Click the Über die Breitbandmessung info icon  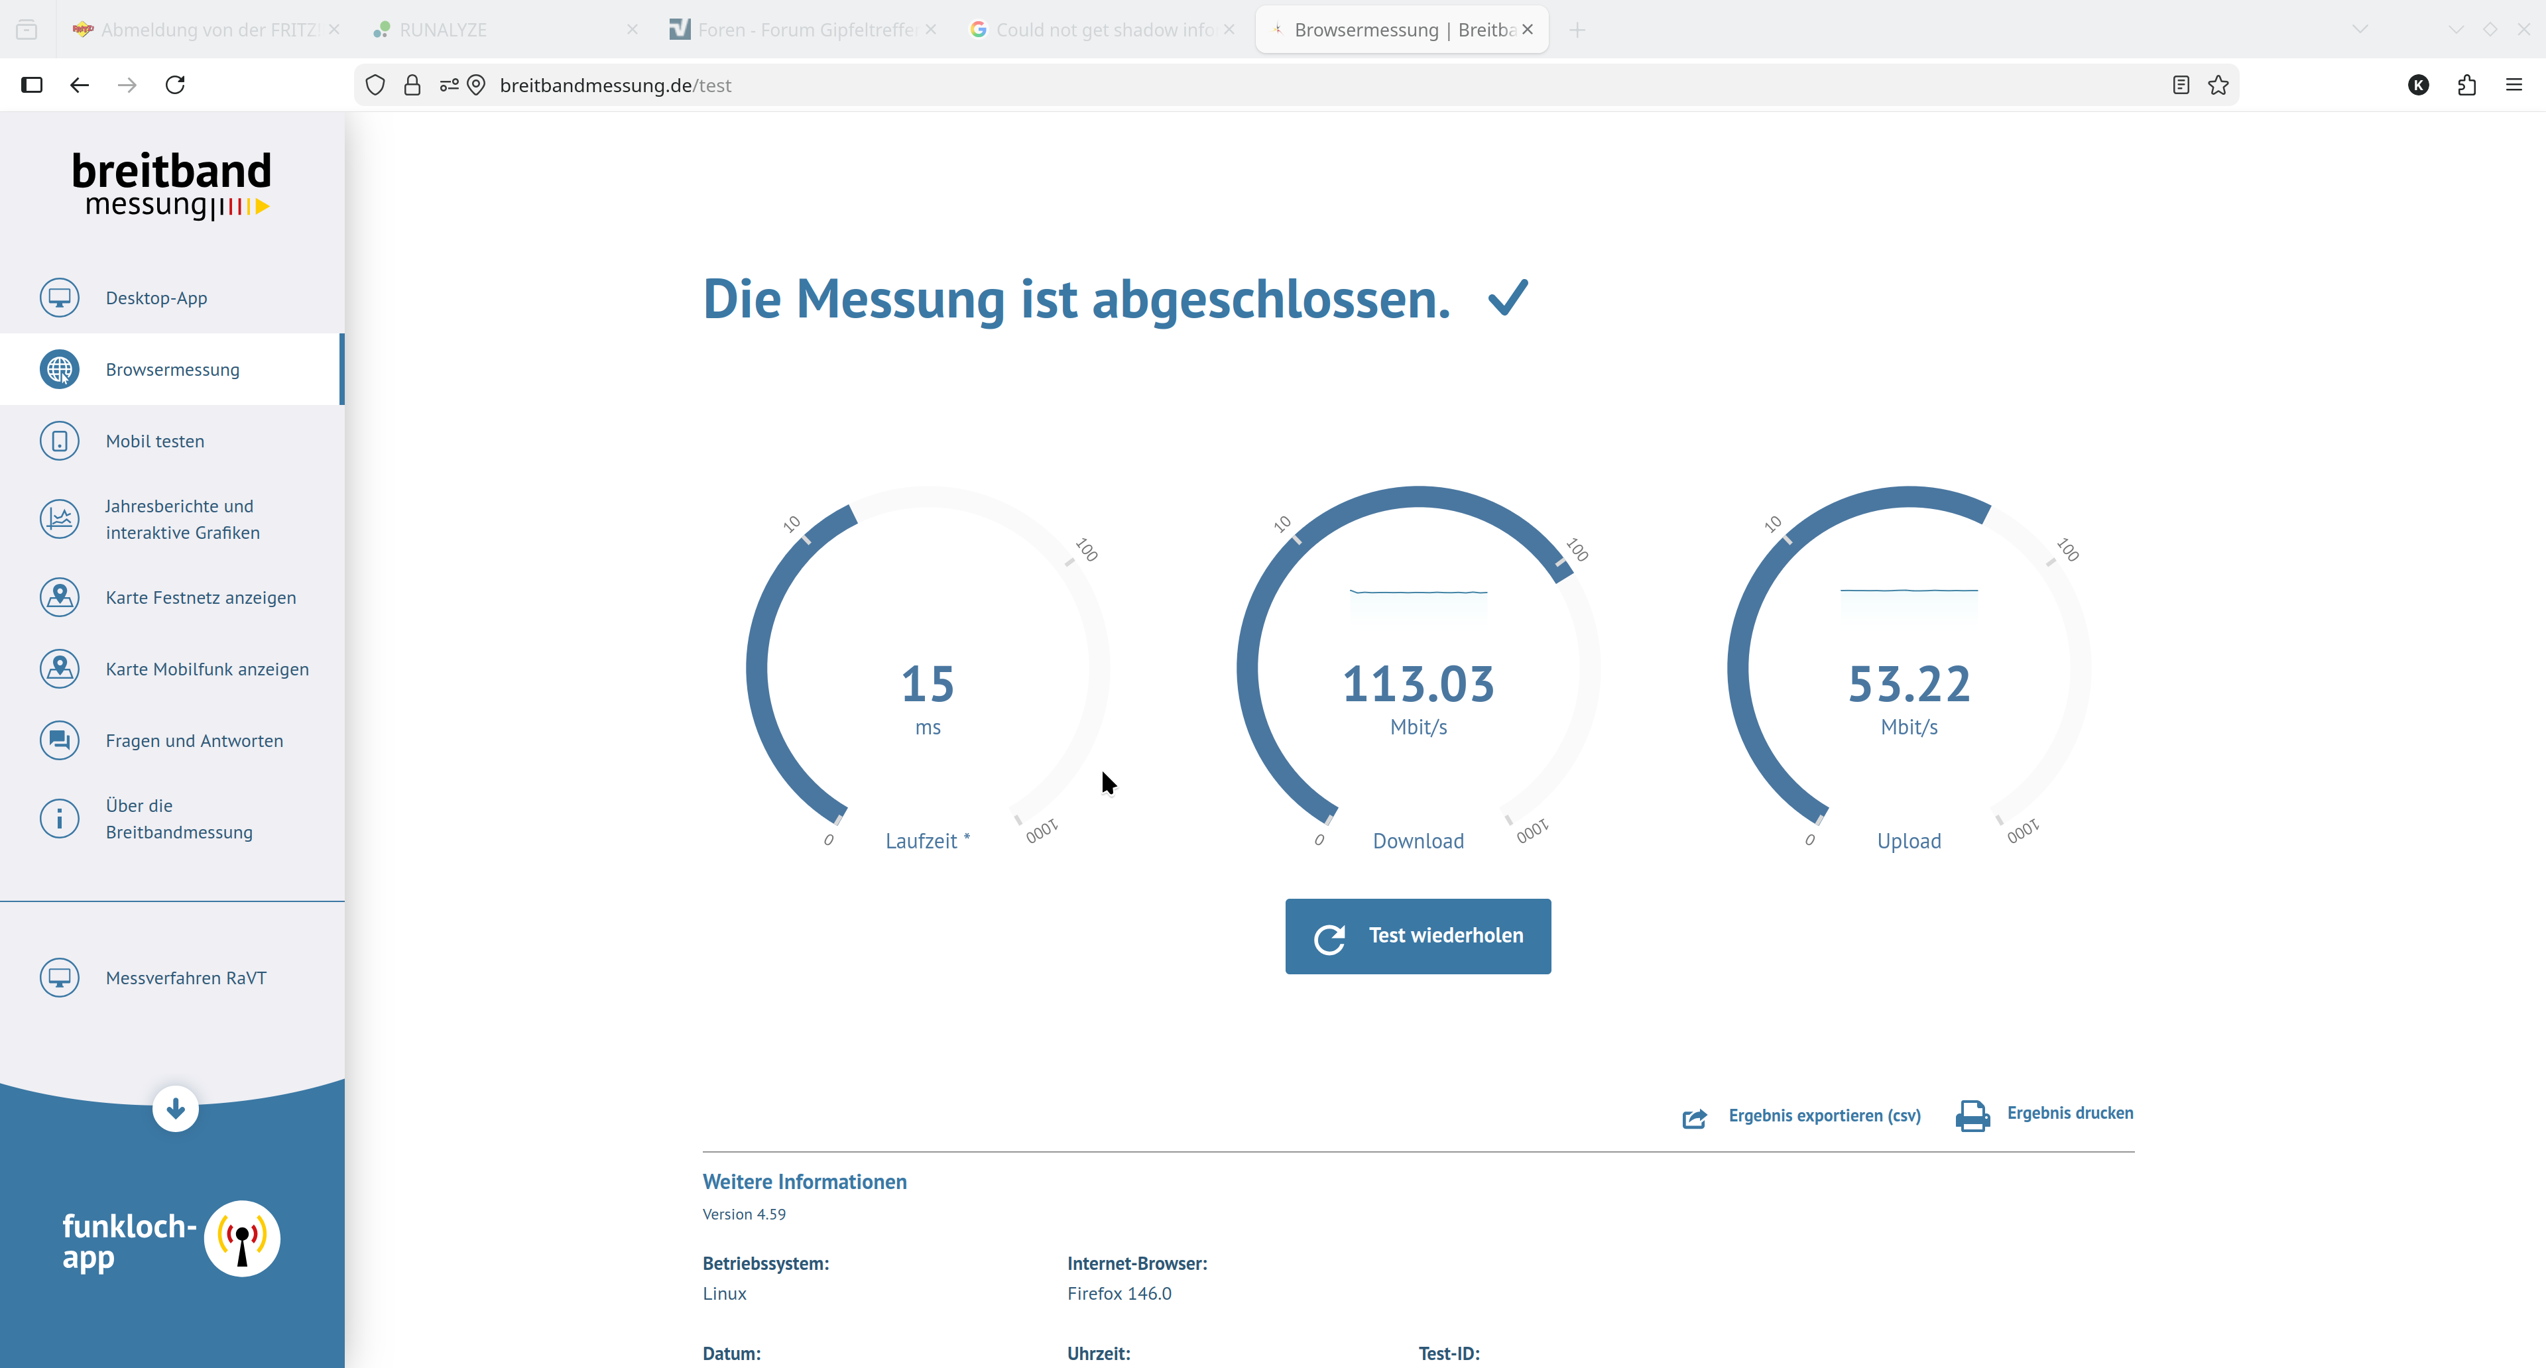click(59, 818)
